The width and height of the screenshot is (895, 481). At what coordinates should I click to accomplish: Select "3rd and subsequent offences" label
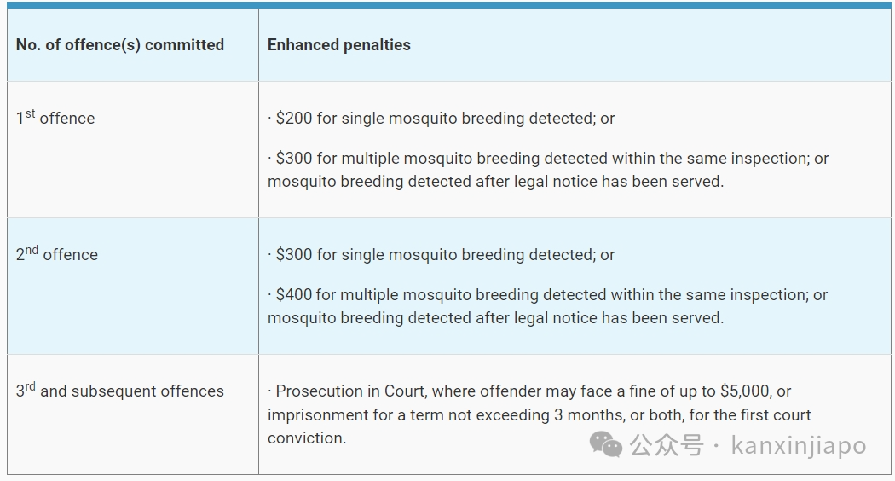tap(120, 390)
